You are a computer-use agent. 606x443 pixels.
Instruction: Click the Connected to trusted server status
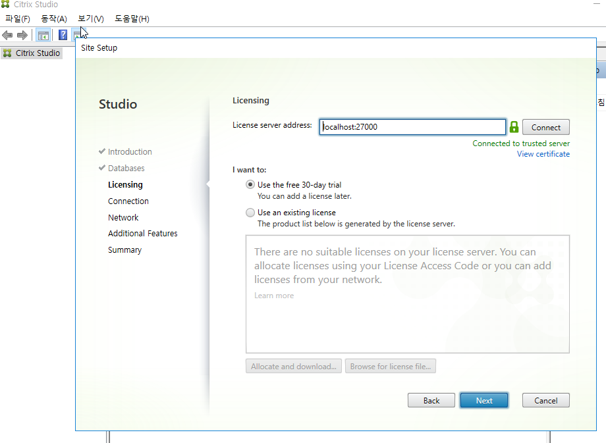[x=521, y=143]
